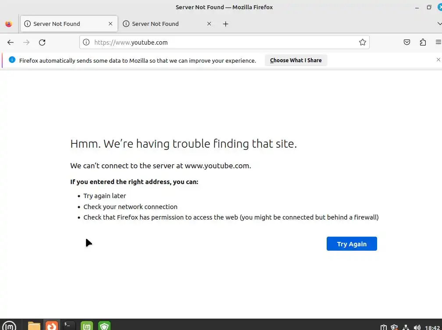Click the forward navigation arrow
The image size is (442, 330).
point(26,43)
